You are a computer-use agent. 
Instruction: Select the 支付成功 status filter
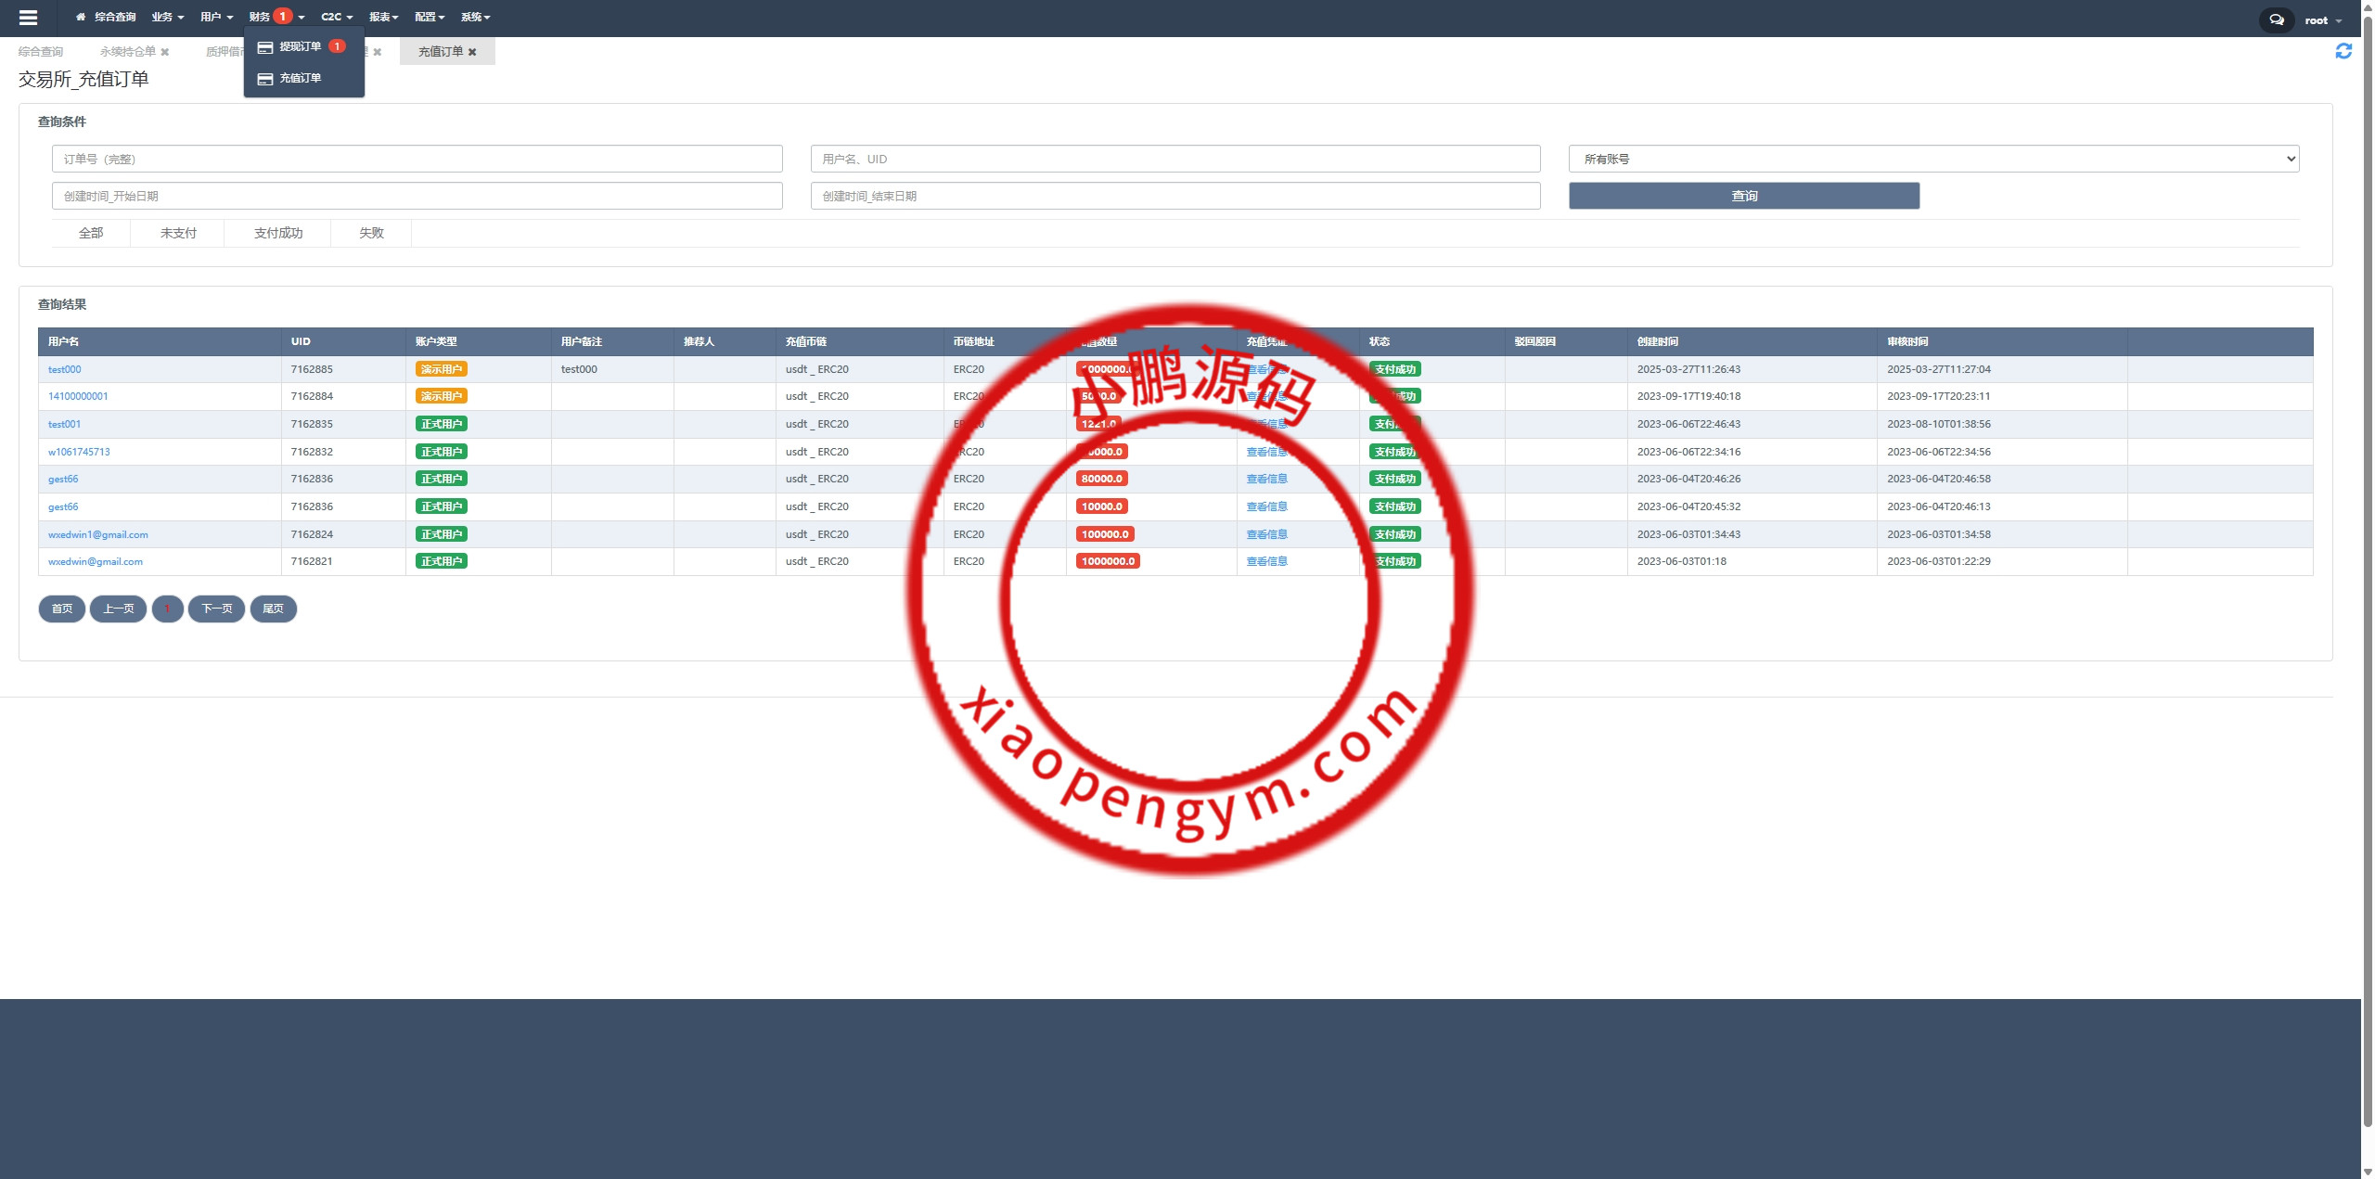278,233
